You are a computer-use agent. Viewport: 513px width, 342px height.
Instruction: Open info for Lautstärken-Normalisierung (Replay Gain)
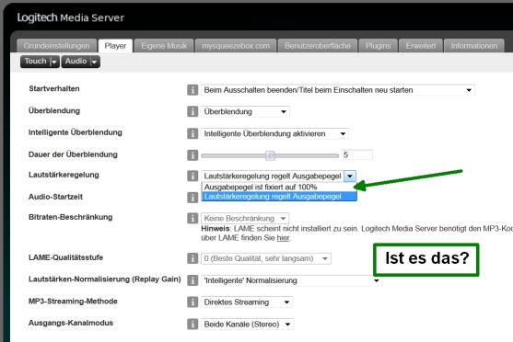point(192,280)
